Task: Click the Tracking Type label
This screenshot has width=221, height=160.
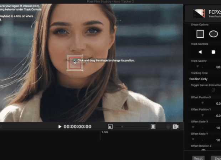Action: tap(199, 73)
